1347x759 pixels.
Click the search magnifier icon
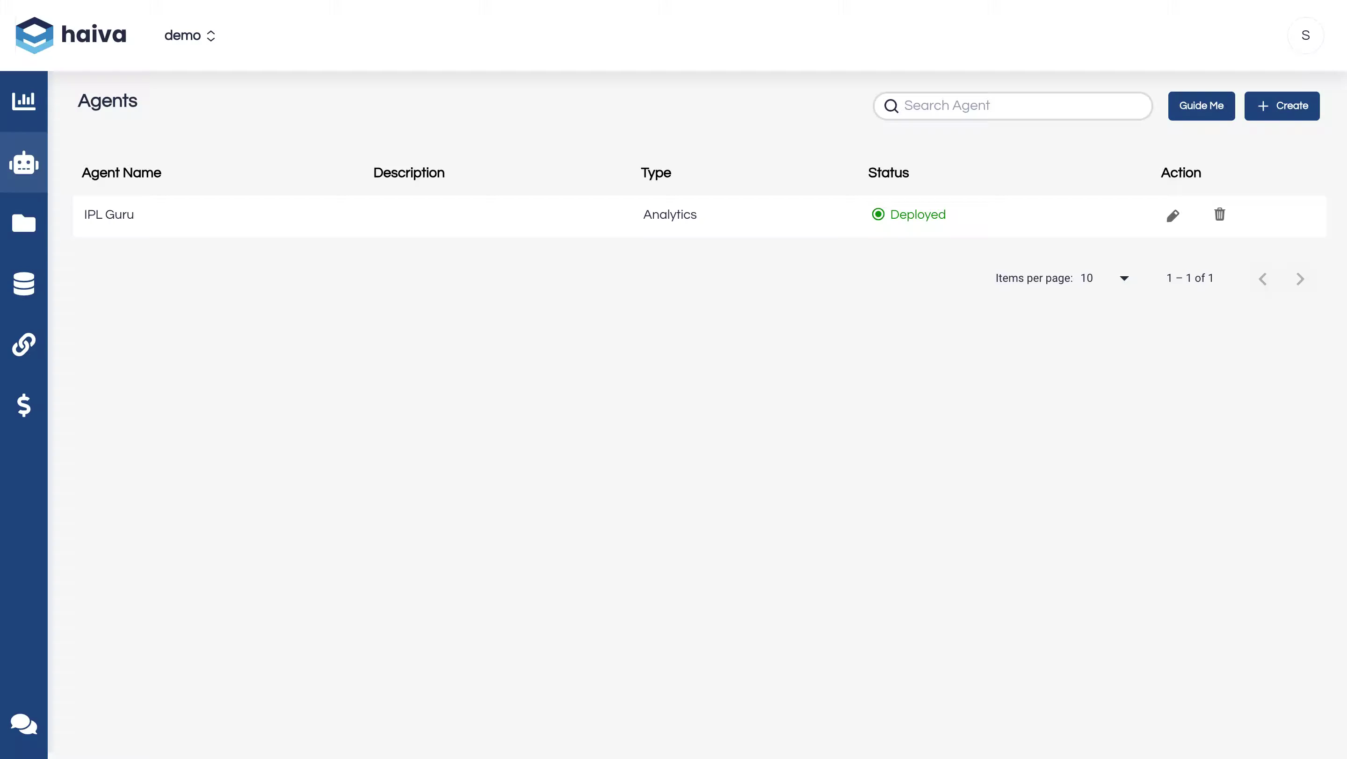(891, 106)
